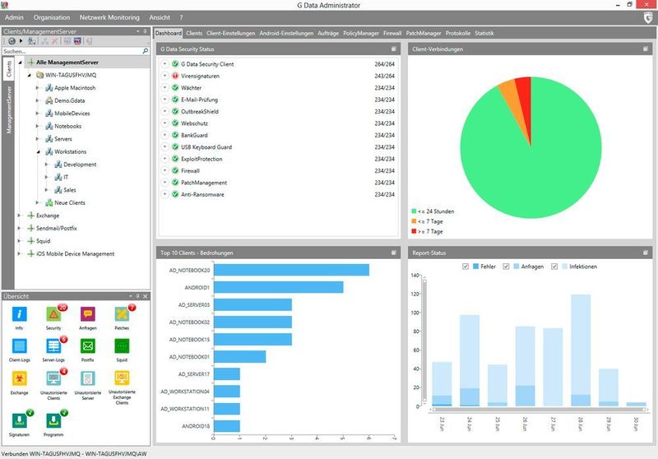This screenshot has width=658, height=459.
Task: Open the Anfragen overview icon
Action: 88,314
